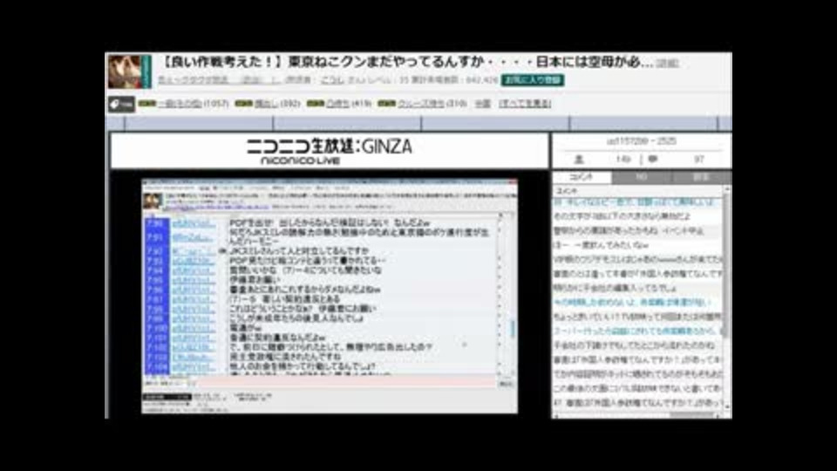837x471 pixels.
Task: Click the comment column header in comment list
Action: (x=637, y=191)
